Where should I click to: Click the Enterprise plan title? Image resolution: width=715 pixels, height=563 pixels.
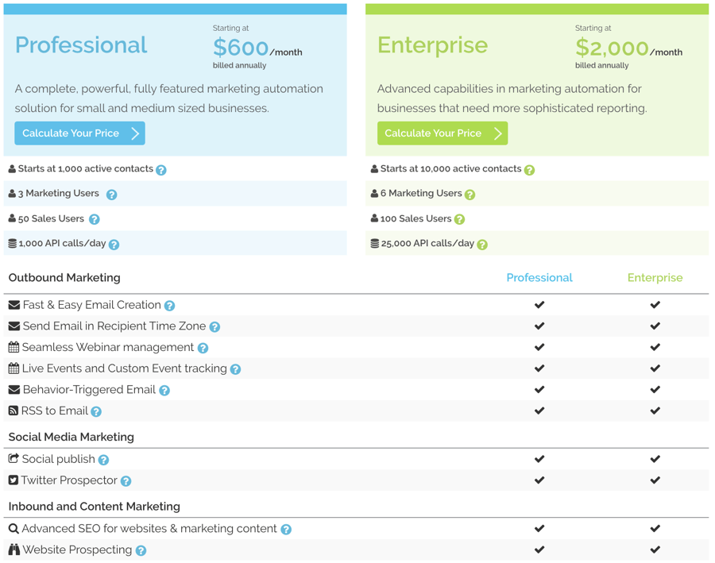pos(432,45)
